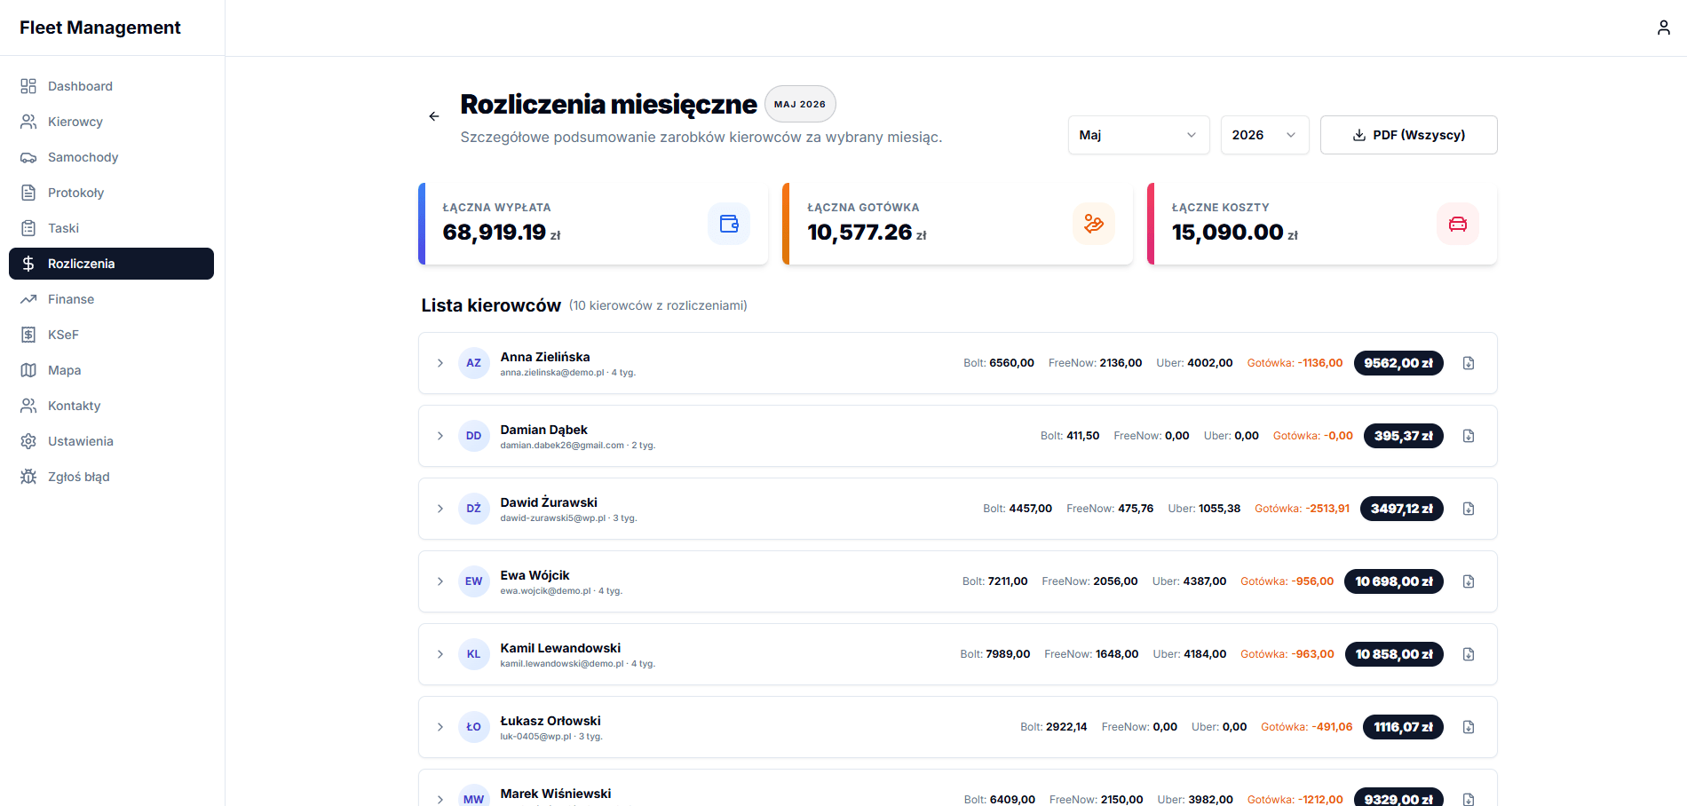The image size is (1687, 806).
Task: Click the 68,919.19 zł total payout value
Action: point(502,233)
